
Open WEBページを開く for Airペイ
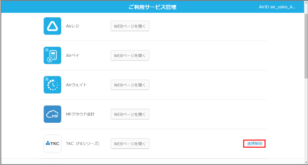point(130,55)
